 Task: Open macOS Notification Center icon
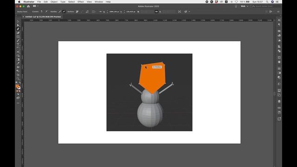tap(278, 2)
